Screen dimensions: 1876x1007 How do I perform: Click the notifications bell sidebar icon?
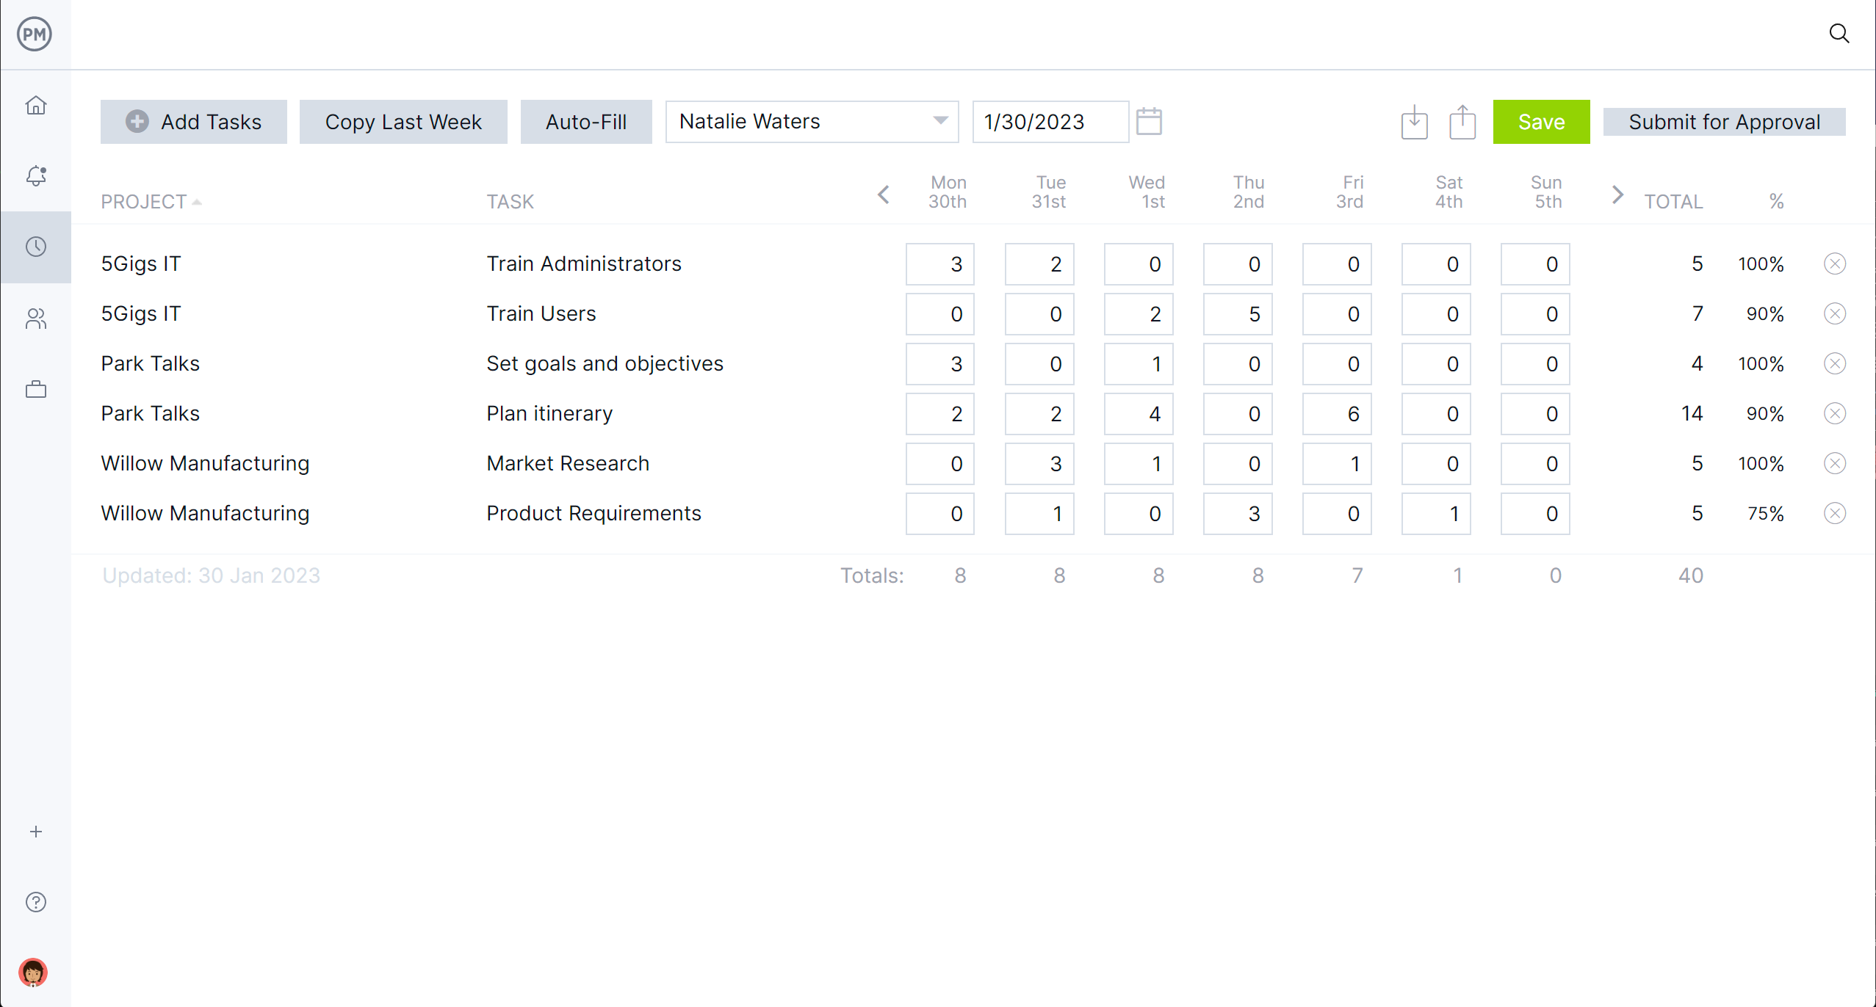(x=35, y=175)
